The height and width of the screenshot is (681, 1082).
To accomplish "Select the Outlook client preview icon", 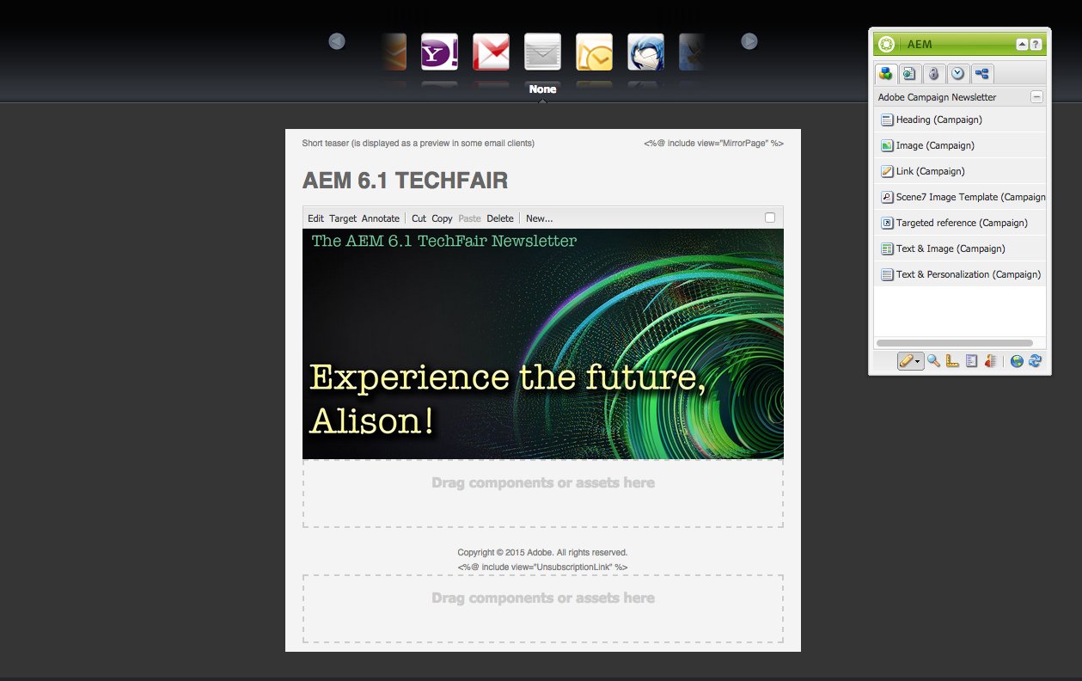I will tap(594, 52).
